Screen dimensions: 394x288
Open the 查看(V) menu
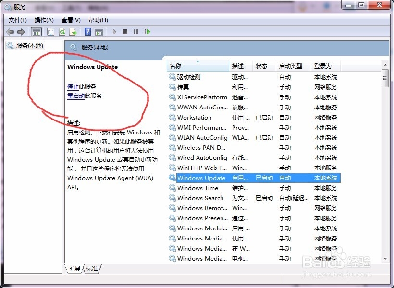point(71,20)
